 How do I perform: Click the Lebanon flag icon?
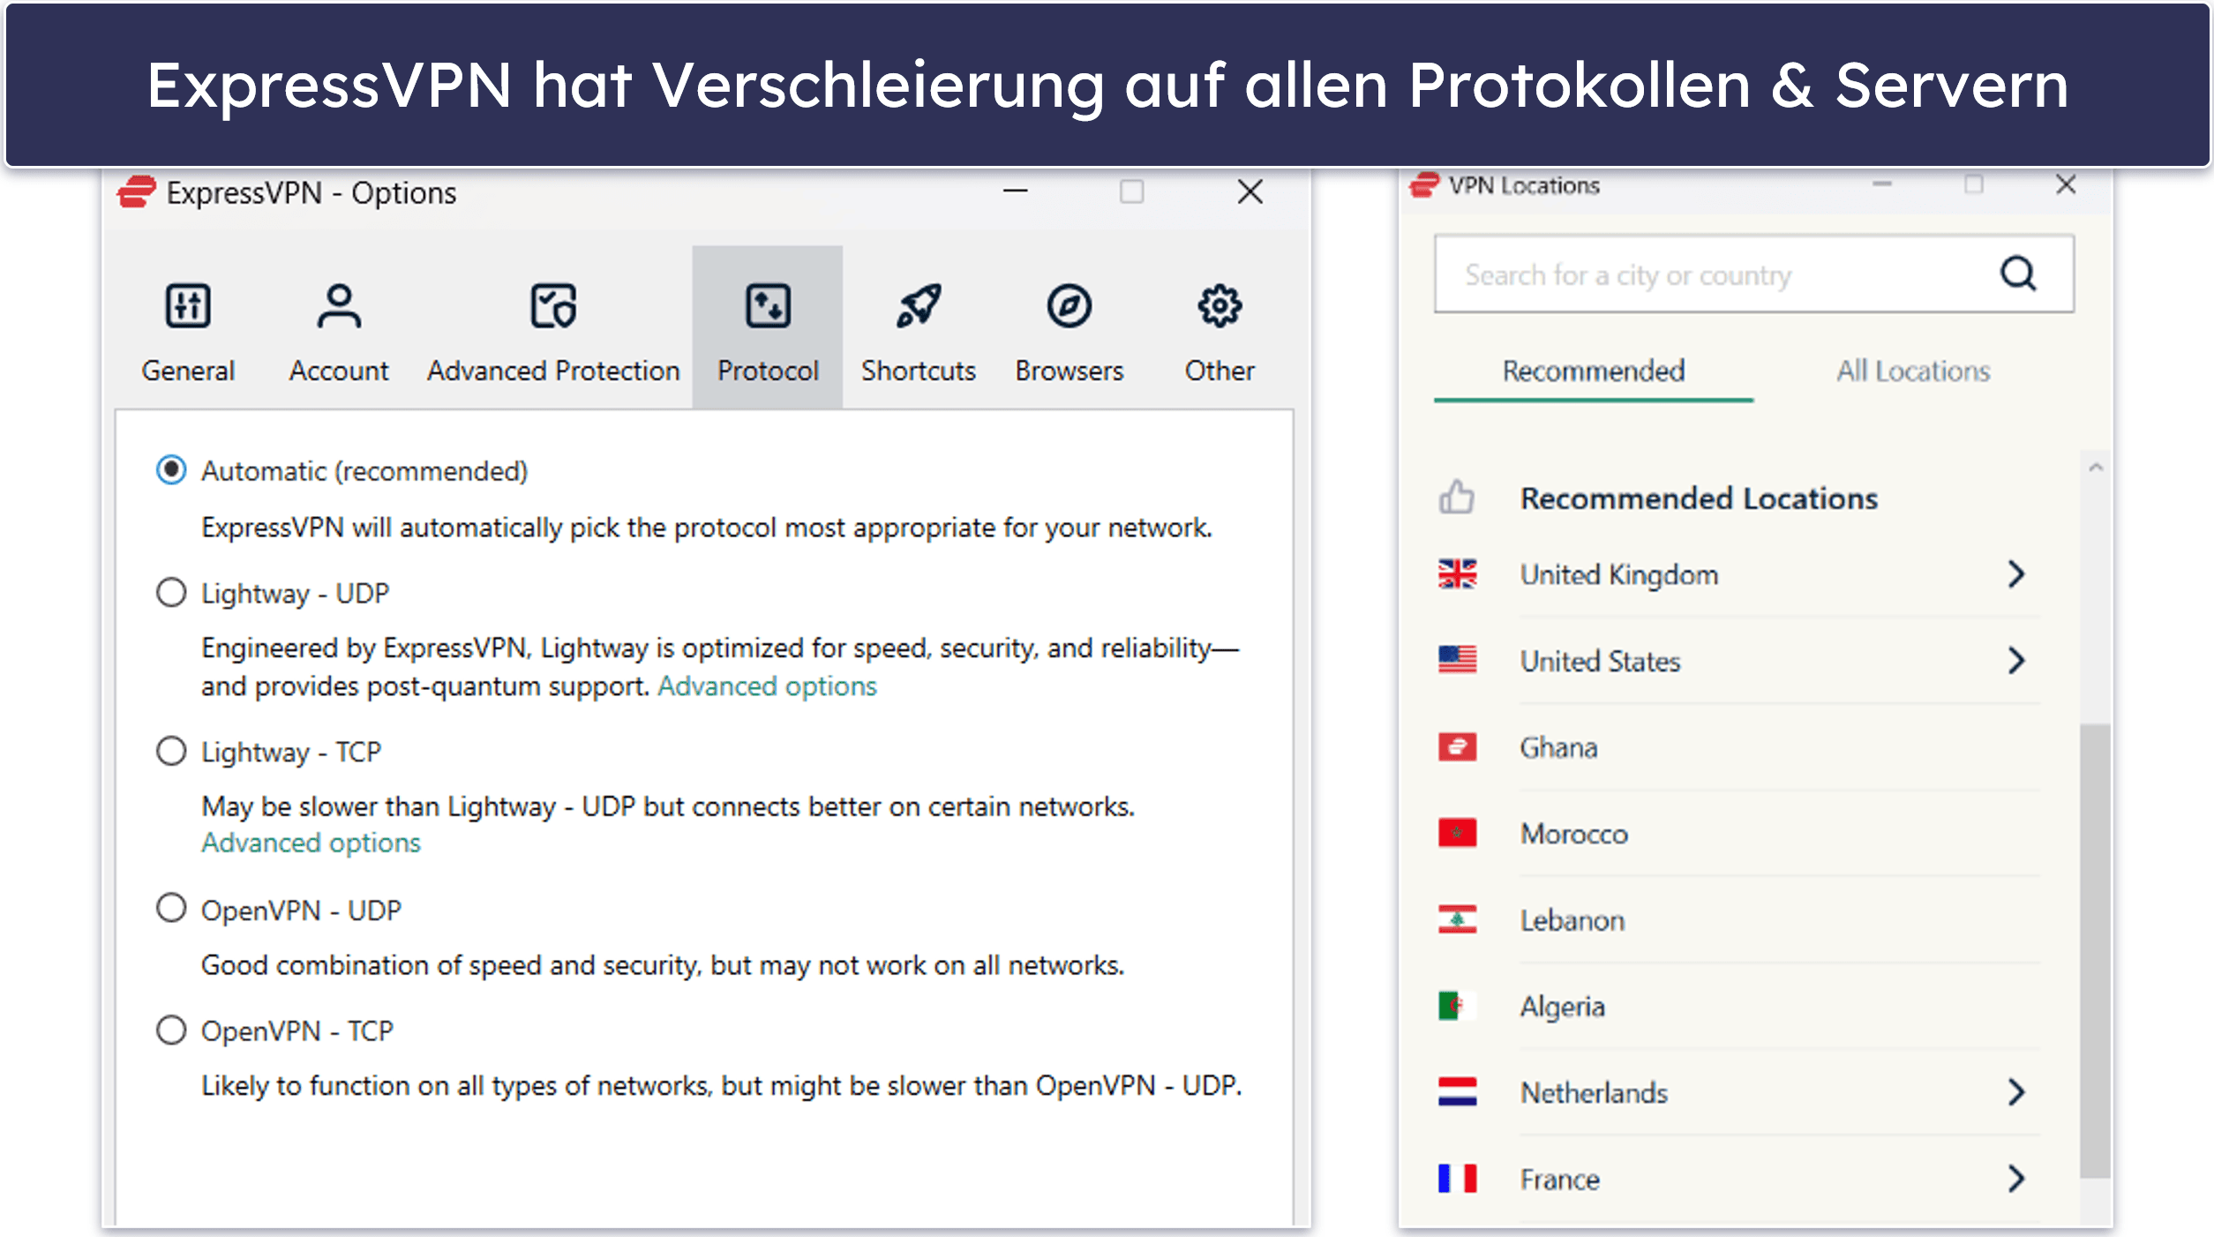[1457, 919]
